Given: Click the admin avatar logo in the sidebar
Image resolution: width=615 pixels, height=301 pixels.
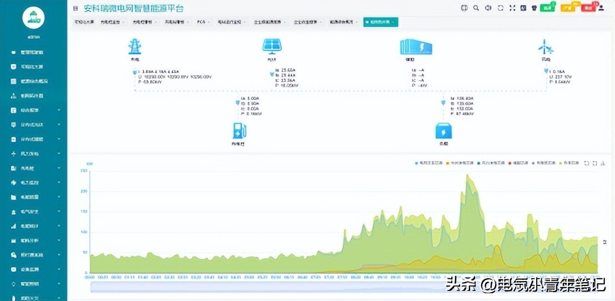Looking at the screenshot, I should pyautogui.click(x=33, y=18).
